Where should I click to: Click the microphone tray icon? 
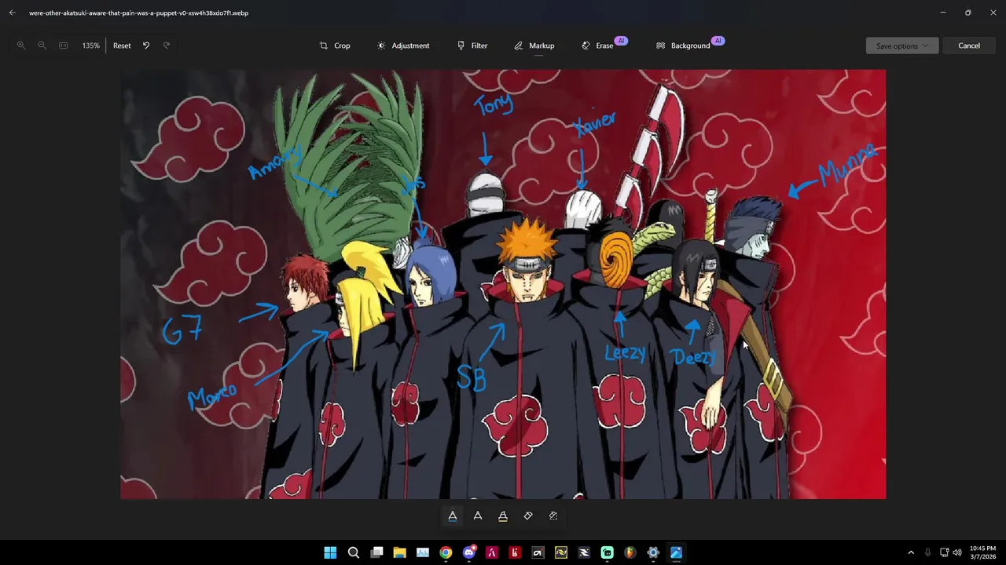click(x=927, y=552)
